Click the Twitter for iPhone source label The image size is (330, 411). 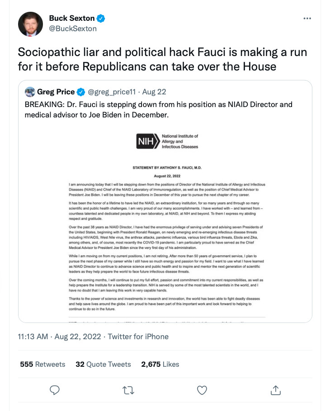[x=138, y=336]
